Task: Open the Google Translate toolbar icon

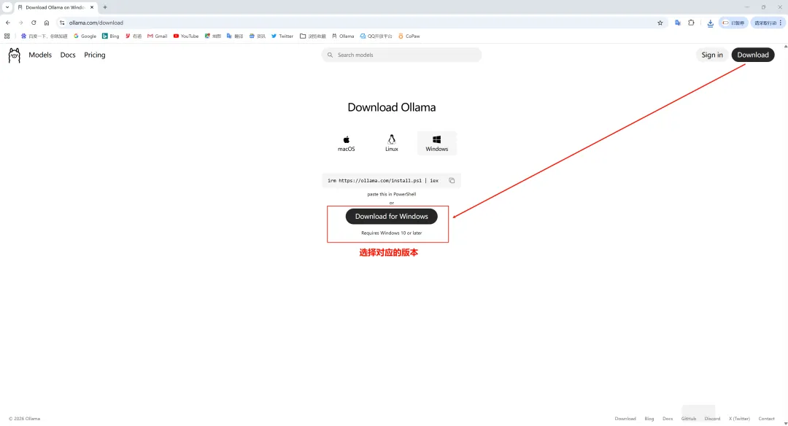Action: point(677,23)
